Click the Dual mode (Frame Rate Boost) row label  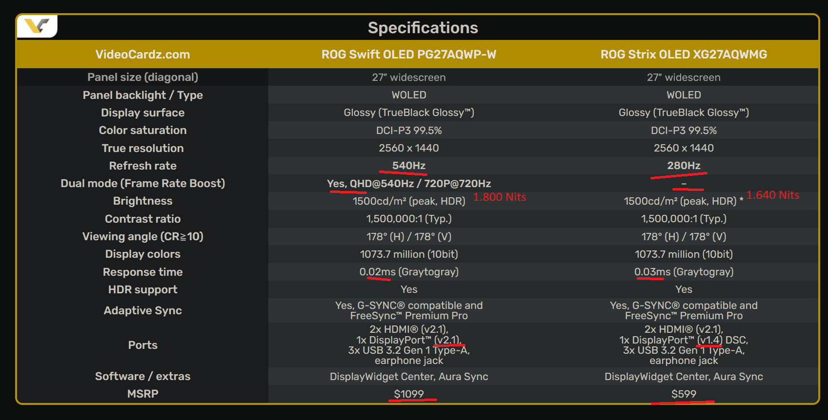click(142, 183)
